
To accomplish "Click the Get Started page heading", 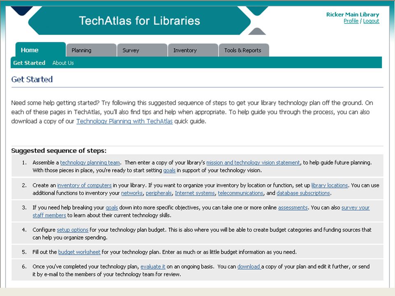I will click(32, 79).
